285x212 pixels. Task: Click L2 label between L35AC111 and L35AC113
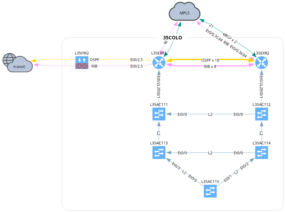click(159, 133)
